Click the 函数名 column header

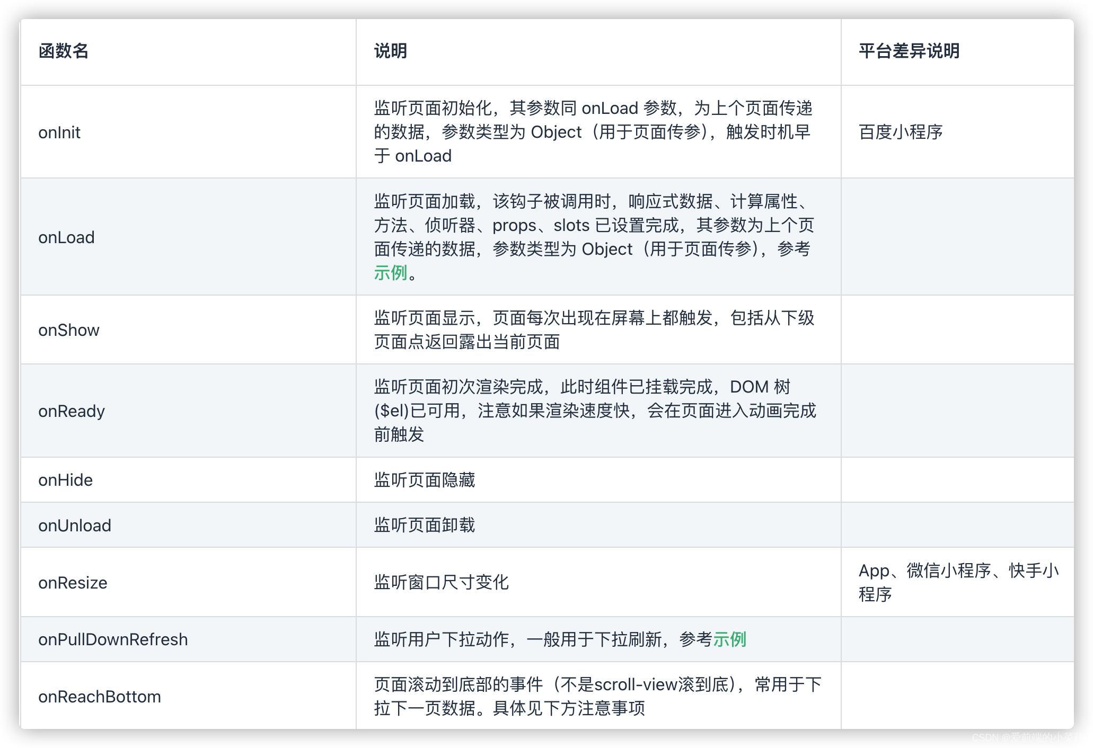click(x=64, y=51)
